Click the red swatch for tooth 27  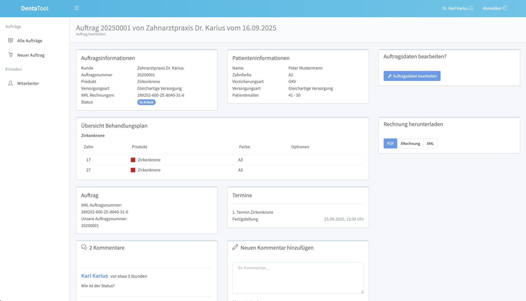coord(133,170)
